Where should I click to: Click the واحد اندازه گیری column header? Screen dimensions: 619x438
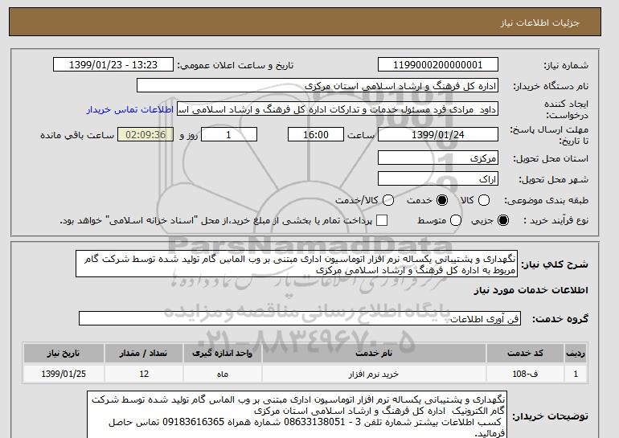pos(222,353)
